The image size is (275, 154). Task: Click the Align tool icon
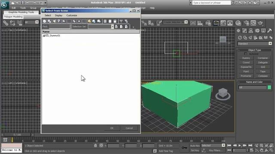pos(200,23)
